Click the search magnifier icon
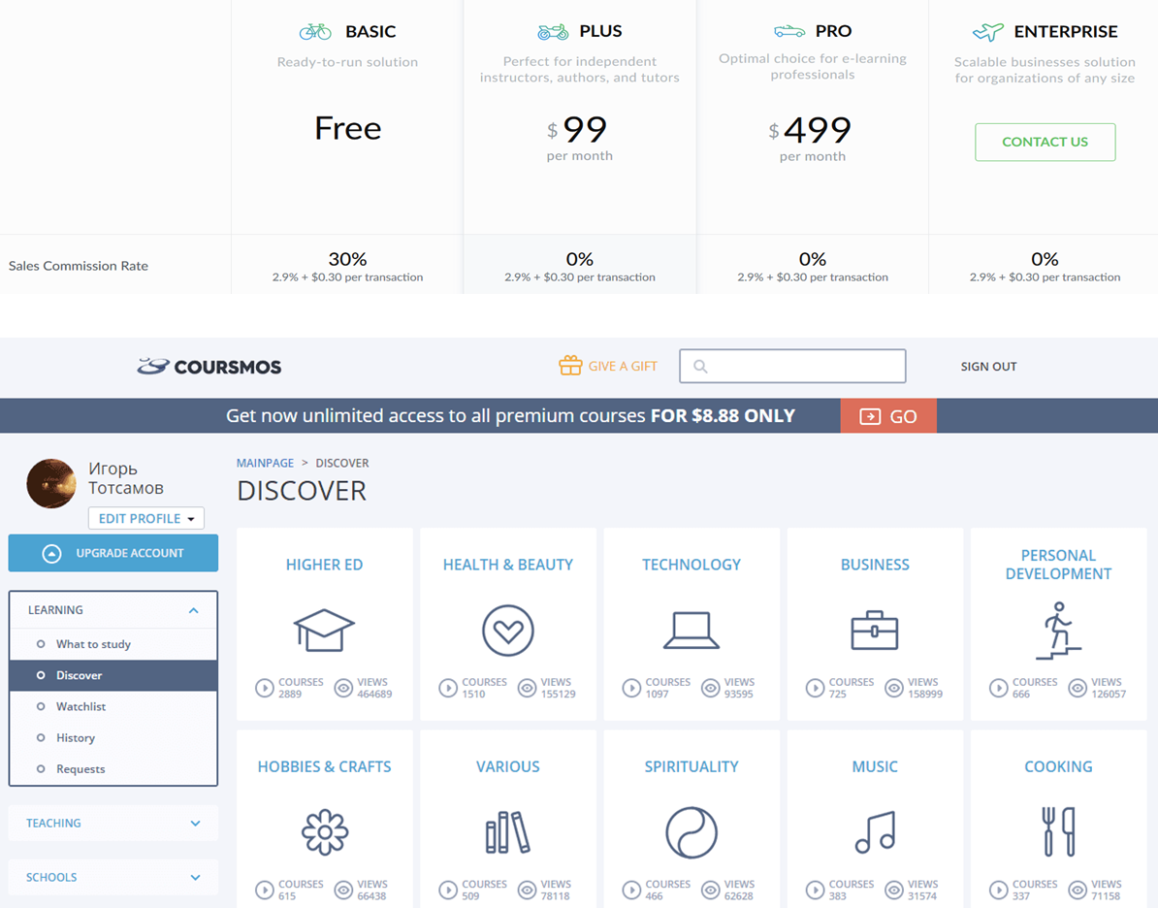Image resolution: width=1158 pixels, height=908 pixels. (700, 367)
